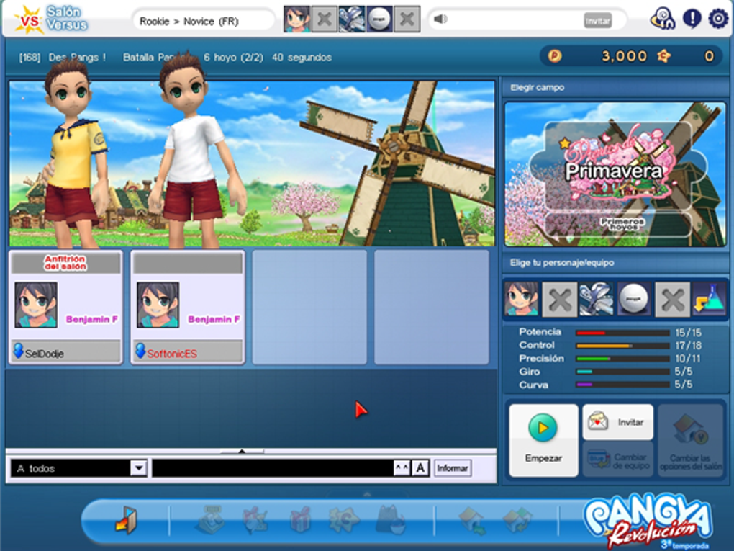Select SelDodie player card
Image resolution: width=734 pixels, height=551 pixels.
[66, 307]
